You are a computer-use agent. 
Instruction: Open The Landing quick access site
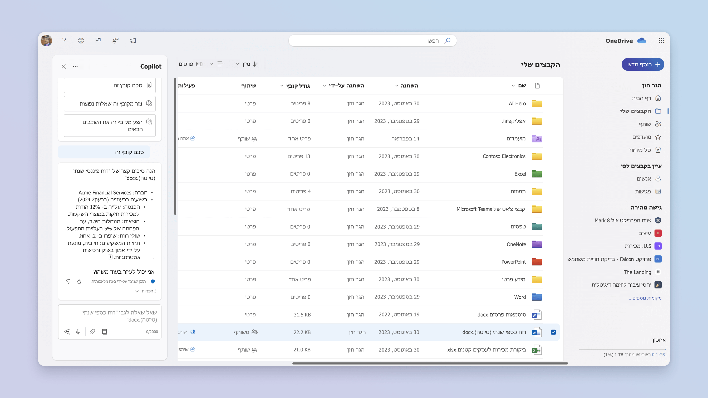point(642,272)
